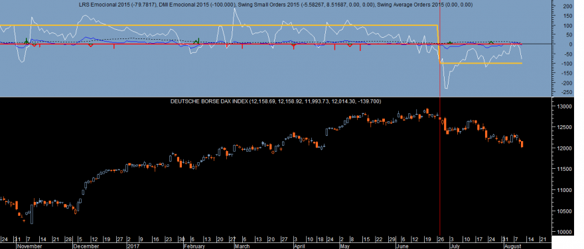This screenshot has height=249, width=584.
Task: Click the May month label
Action: pos(344,246)
